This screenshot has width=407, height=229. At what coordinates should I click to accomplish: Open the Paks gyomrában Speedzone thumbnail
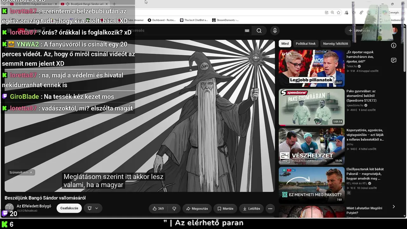(x=312, y=107)
